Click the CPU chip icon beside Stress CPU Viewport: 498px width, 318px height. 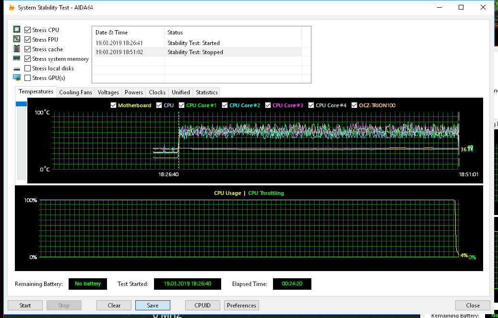[16, 30]
